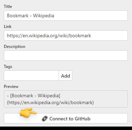Click the parenthesized URL line in preview
Viewport: 132px width, 130px height.
click(x=50, y=102)
